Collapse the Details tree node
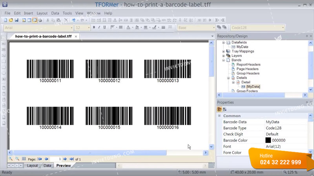 228,78
